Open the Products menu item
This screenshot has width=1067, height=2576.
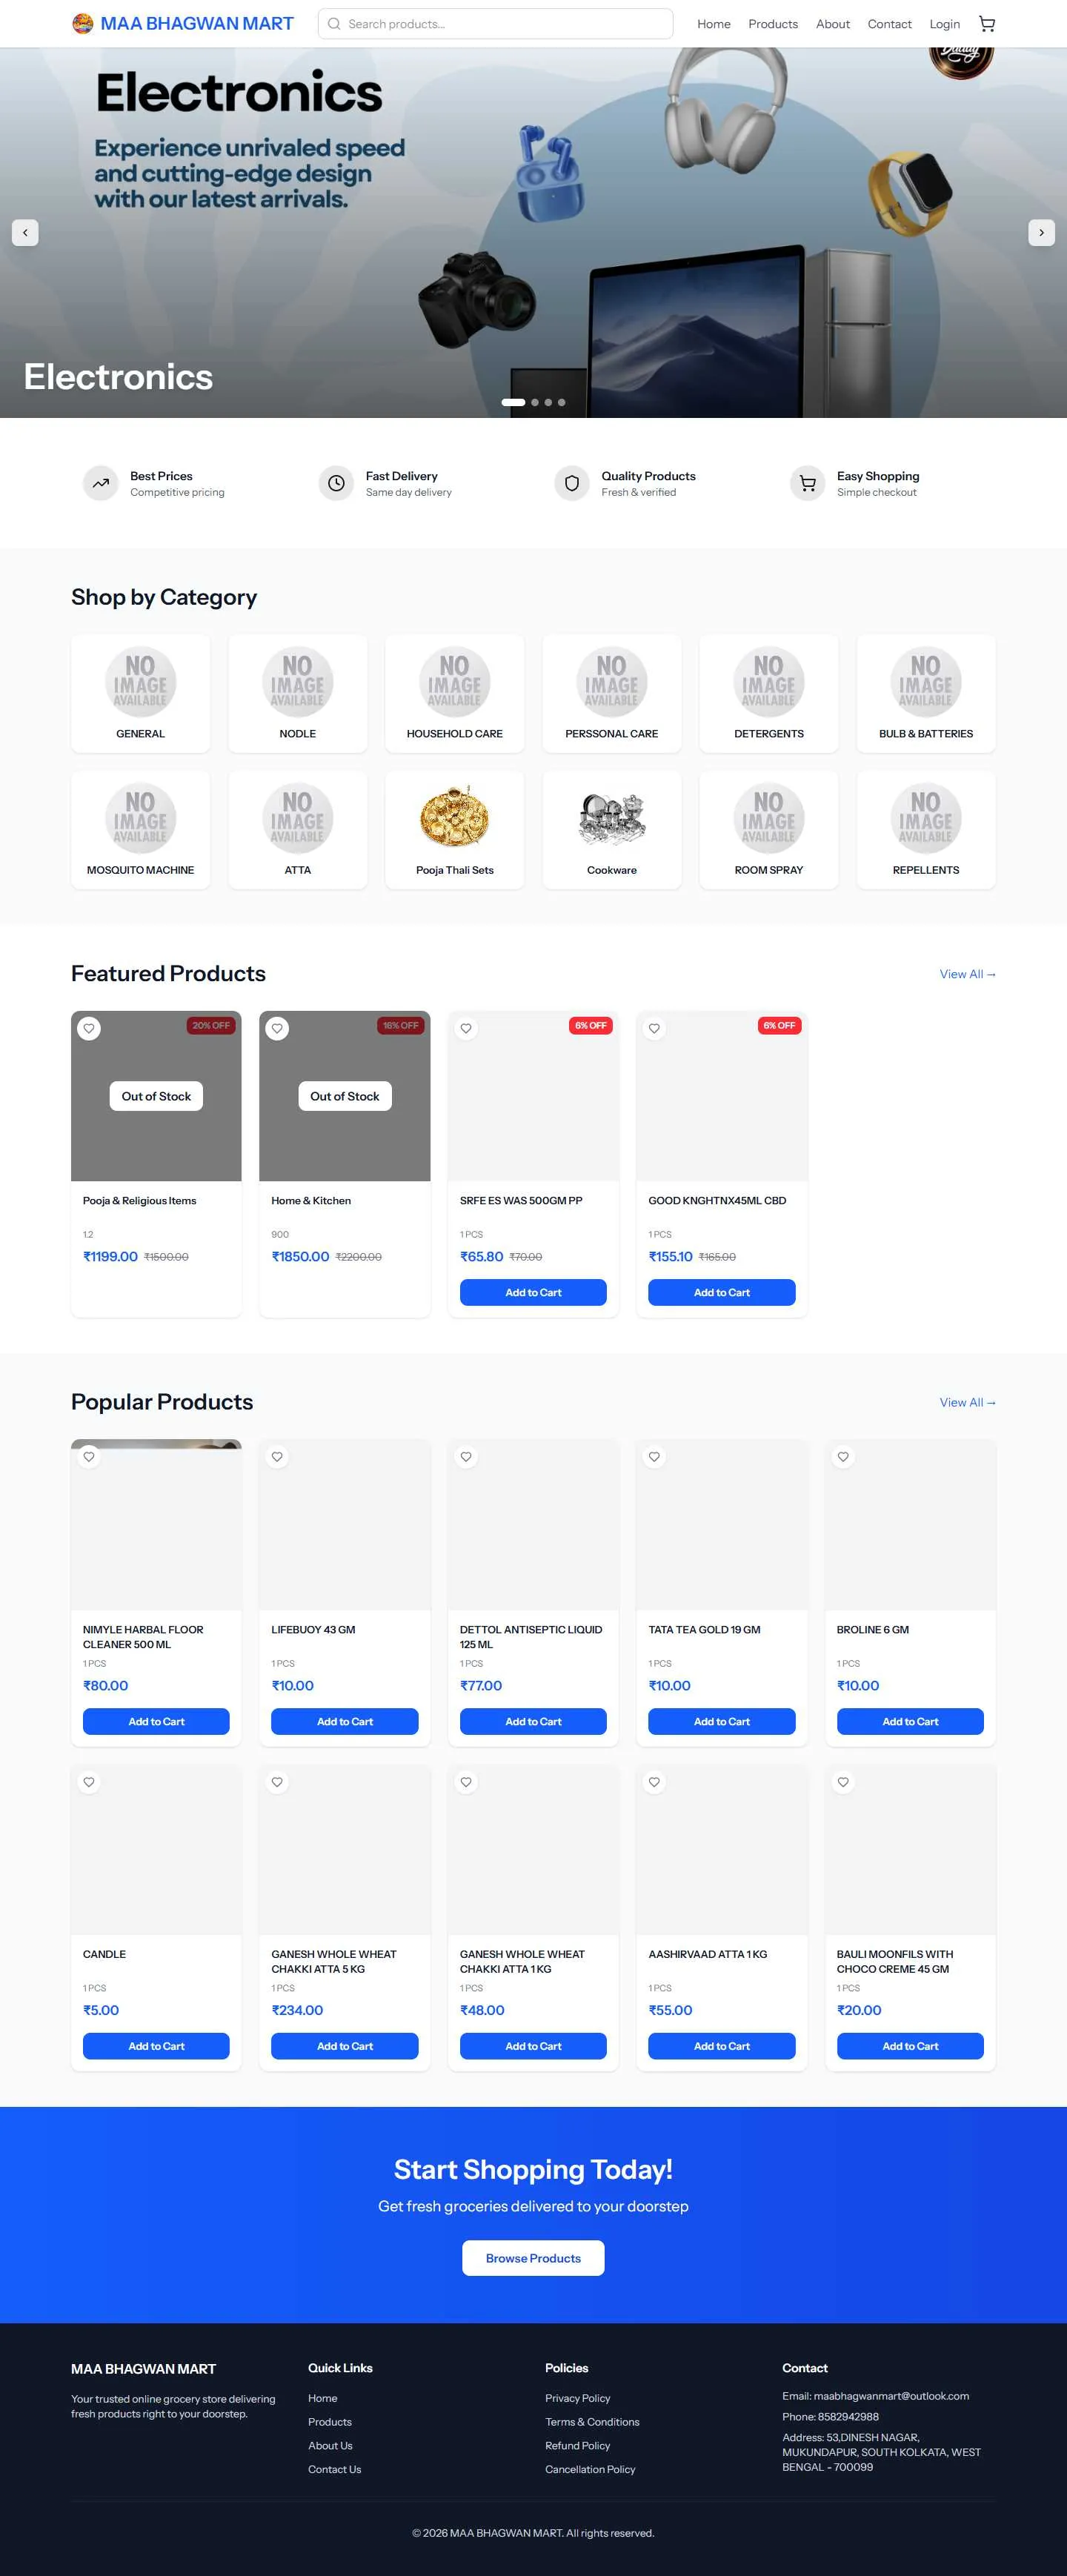click(x=773, y=24)
